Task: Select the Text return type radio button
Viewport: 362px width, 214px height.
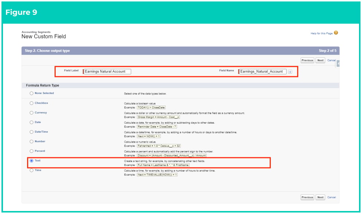Action: point(32,161)
